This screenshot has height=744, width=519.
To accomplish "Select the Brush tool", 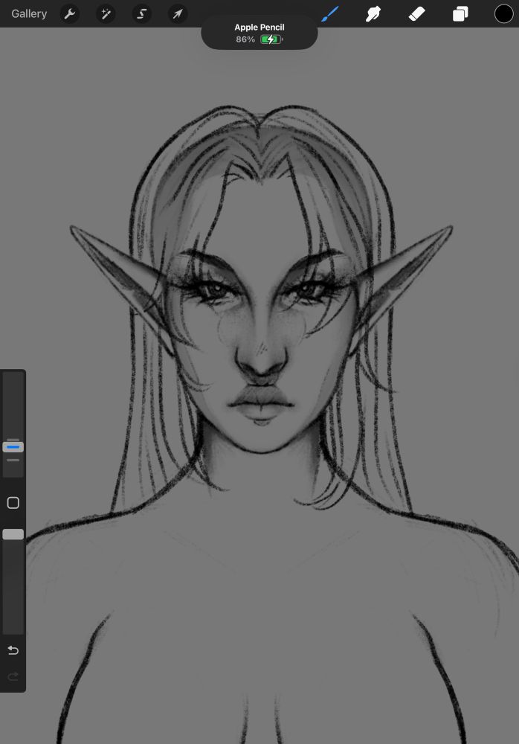I will (329, 13).
